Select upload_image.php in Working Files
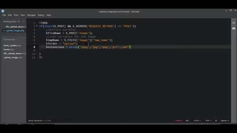The image size is (237, 133). click(15, 31)
